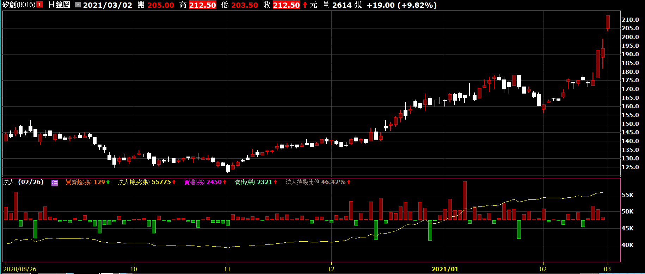Click the red arrow beside 買進 2450

pyautogui.click(x=225, y=182)
